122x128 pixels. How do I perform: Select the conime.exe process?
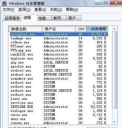click(59, 123)
